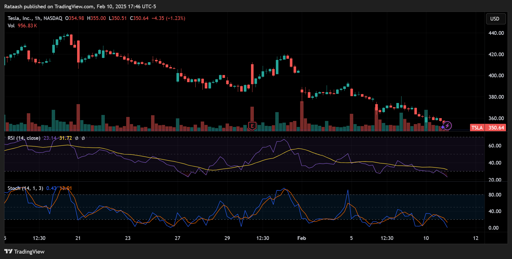Click the change value −4.35 (−1.23%)

coord(168,18)
